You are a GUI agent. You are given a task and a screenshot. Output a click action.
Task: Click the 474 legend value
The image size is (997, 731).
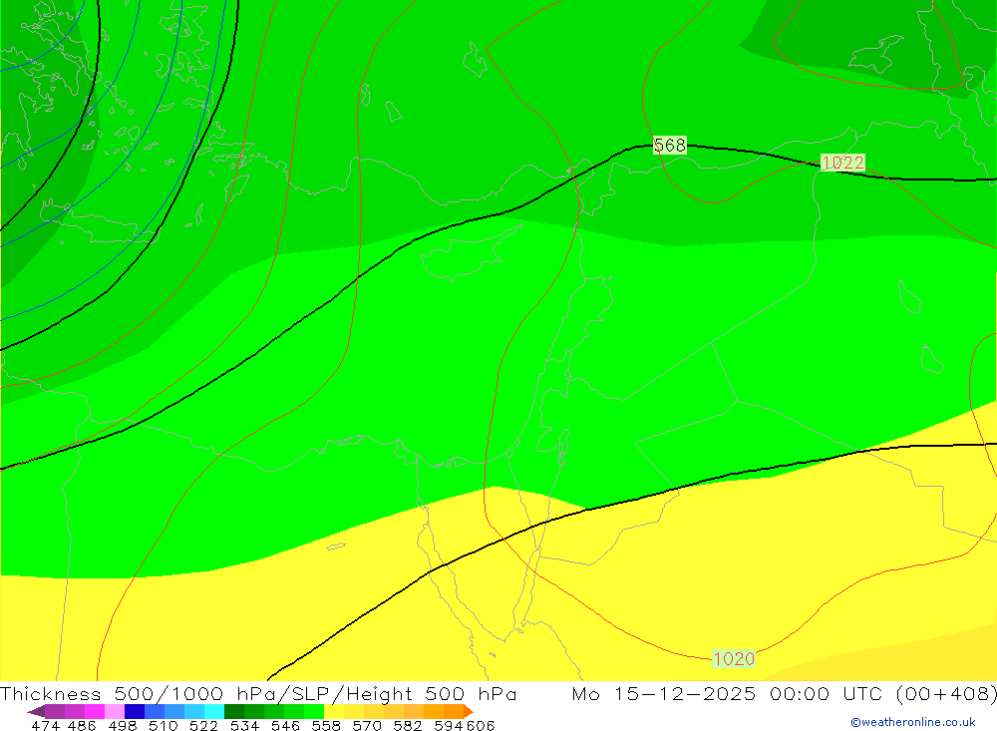45,726
